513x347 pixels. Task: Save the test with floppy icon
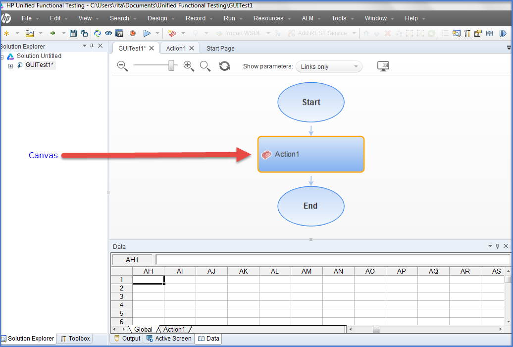[x=73, y=33]
